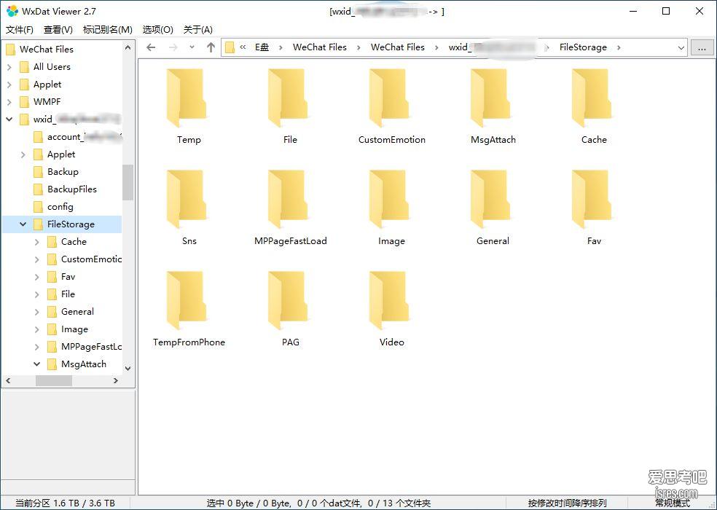Open the Temp folder icon

pyautogui.click(x=187, y=98)
